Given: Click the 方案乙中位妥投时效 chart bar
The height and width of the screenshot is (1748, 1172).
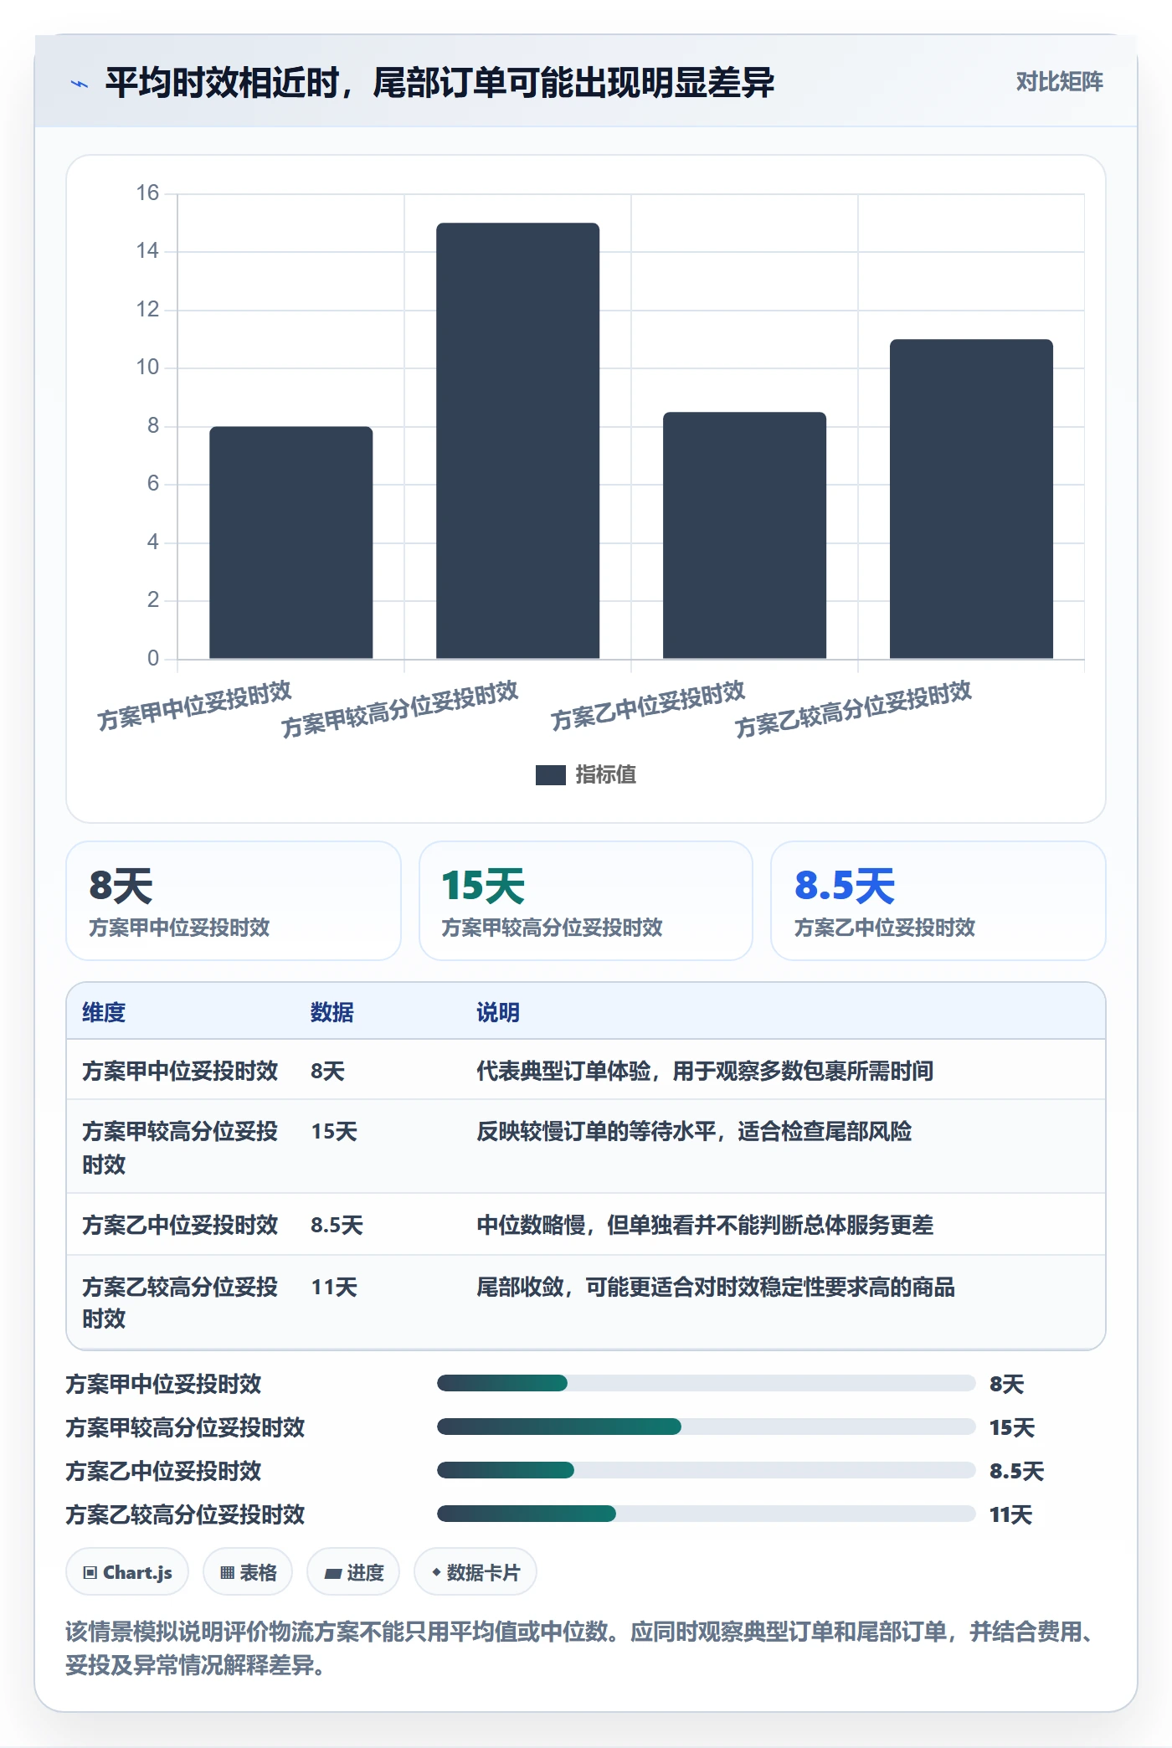Looking at the screenshot, I should (745, 536).
